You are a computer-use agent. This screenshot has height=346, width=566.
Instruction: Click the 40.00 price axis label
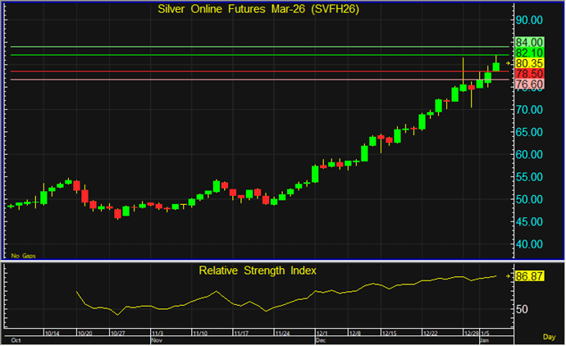pyautogui.click(x=529, y=244)
